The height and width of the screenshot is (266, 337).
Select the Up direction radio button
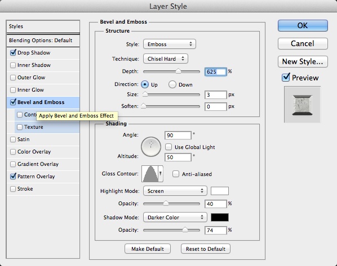pyautogui.click(x=145, y=84)
